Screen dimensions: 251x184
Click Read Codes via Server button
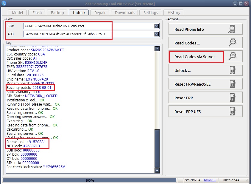tap(205, 57)
